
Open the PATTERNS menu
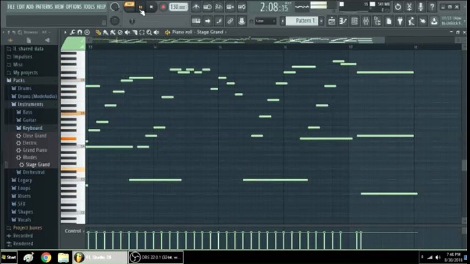point(44,7)
